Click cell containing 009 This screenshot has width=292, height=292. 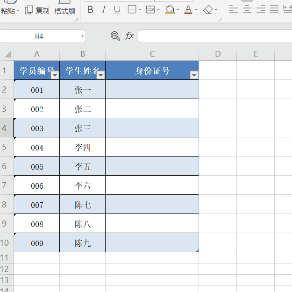[37, 242]
